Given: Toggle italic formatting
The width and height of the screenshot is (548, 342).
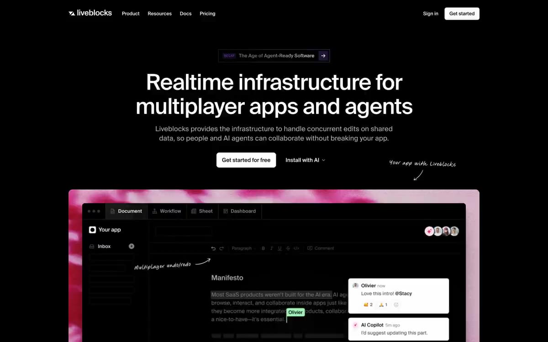Looking at the screenshot, I should click(x=271, y=249).
